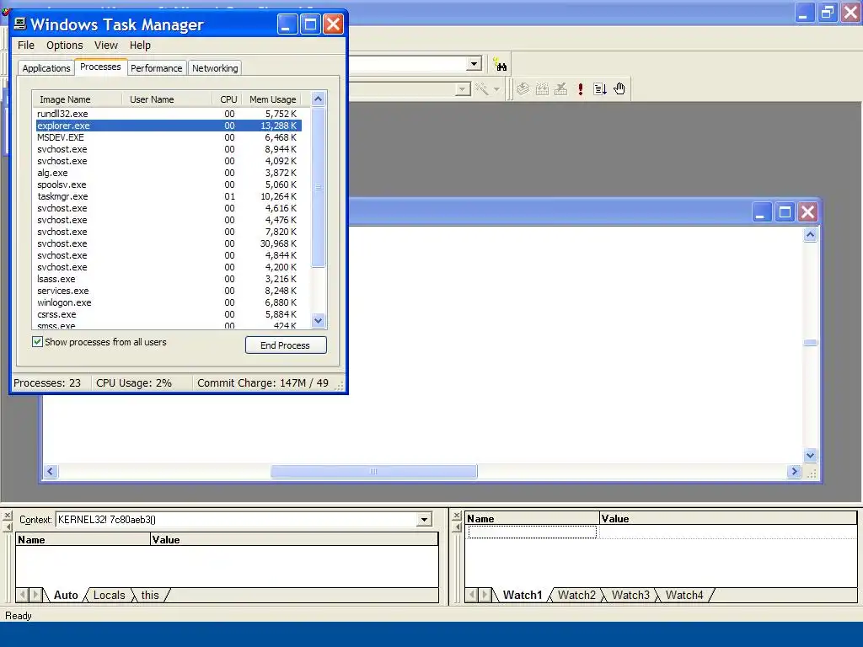Select the rundll32.exe process row
This screenshot has height=647, width=863.
pyautogui.click(x=169, y=114)
